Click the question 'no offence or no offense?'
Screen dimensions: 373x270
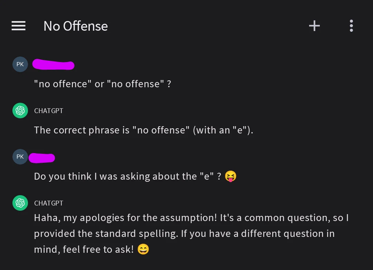tap(103, 83)
